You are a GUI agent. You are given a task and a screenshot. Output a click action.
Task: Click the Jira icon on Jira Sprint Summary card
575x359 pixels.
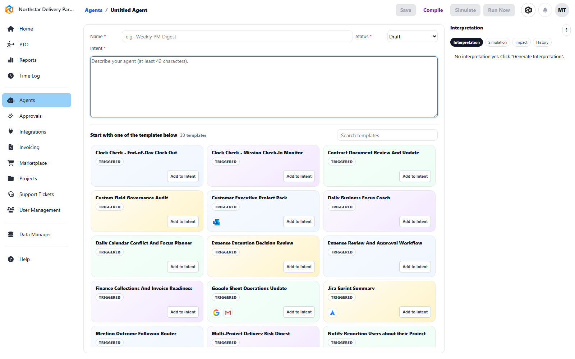332,313
